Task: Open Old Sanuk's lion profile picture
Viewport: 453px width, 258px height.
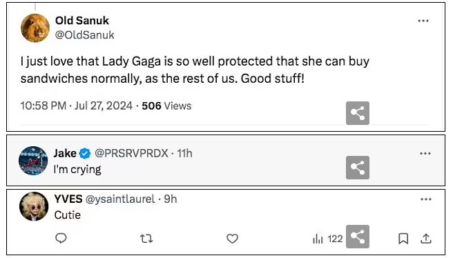Action: point(35,28)
